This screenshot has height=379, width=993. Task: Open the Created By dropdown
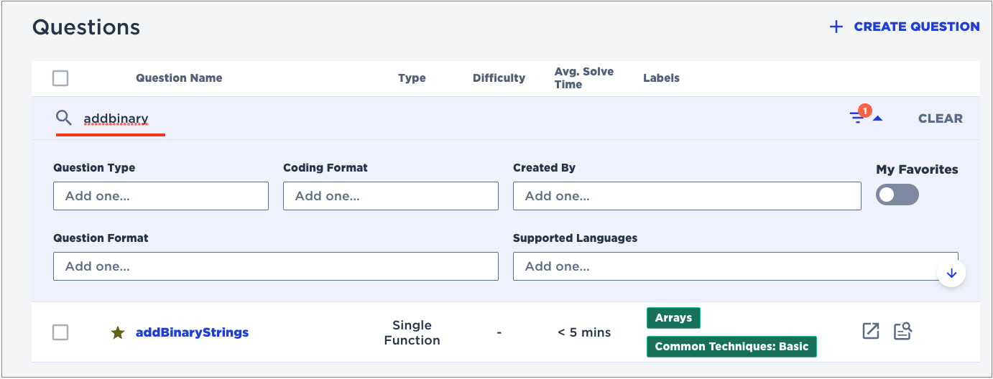(x=686, y=196)
